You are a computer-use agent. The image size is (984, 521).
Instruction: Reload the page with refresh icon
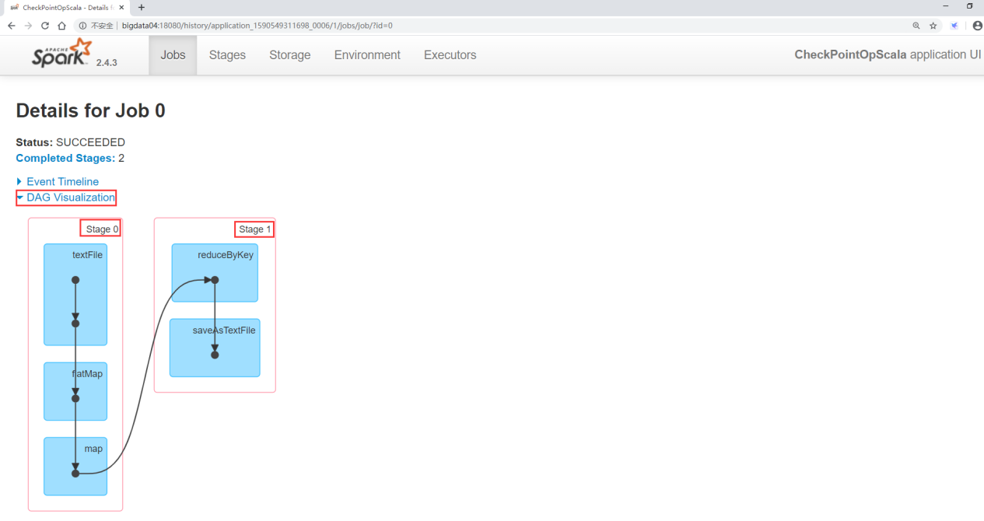[45, 26]
